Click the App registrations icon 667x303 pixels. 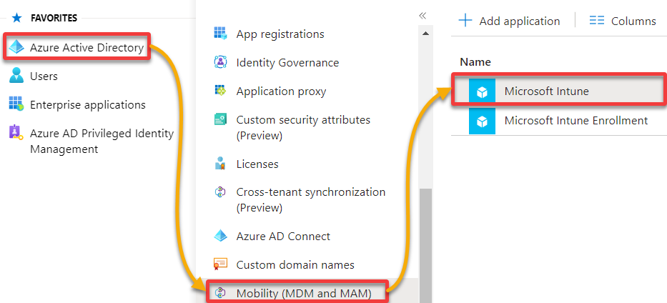coord(220,34)
